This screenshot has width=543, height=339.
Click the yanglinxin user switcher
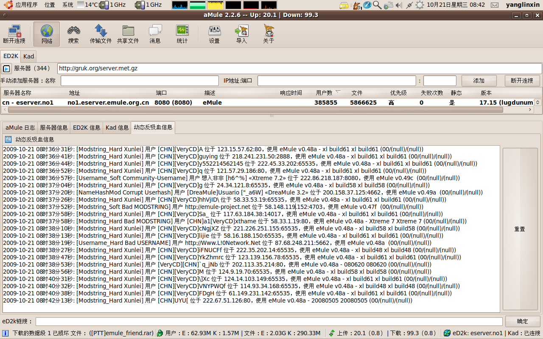point(523,5)
